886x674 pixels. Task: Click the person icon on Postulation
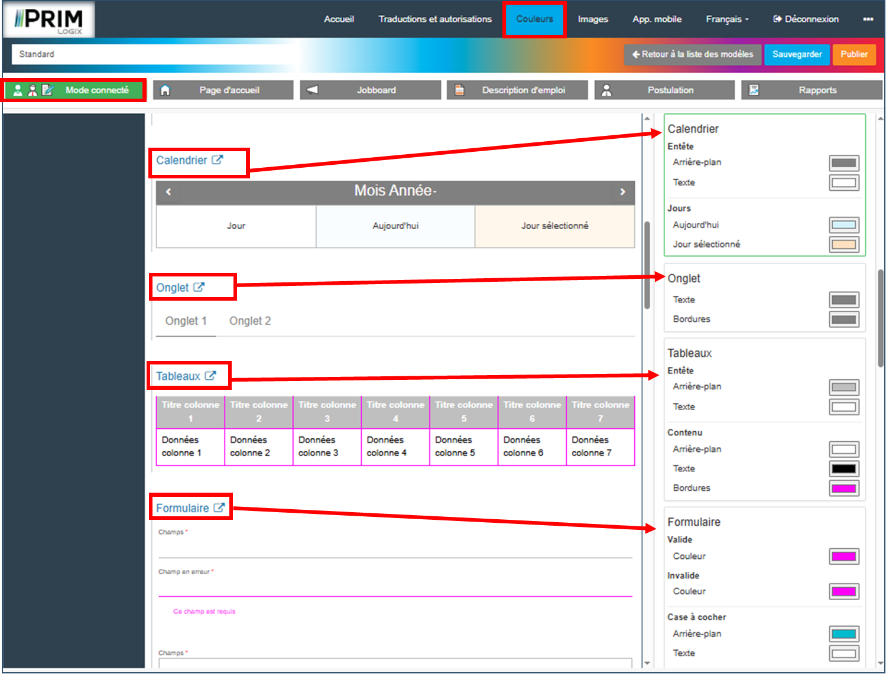coord(606,90)
